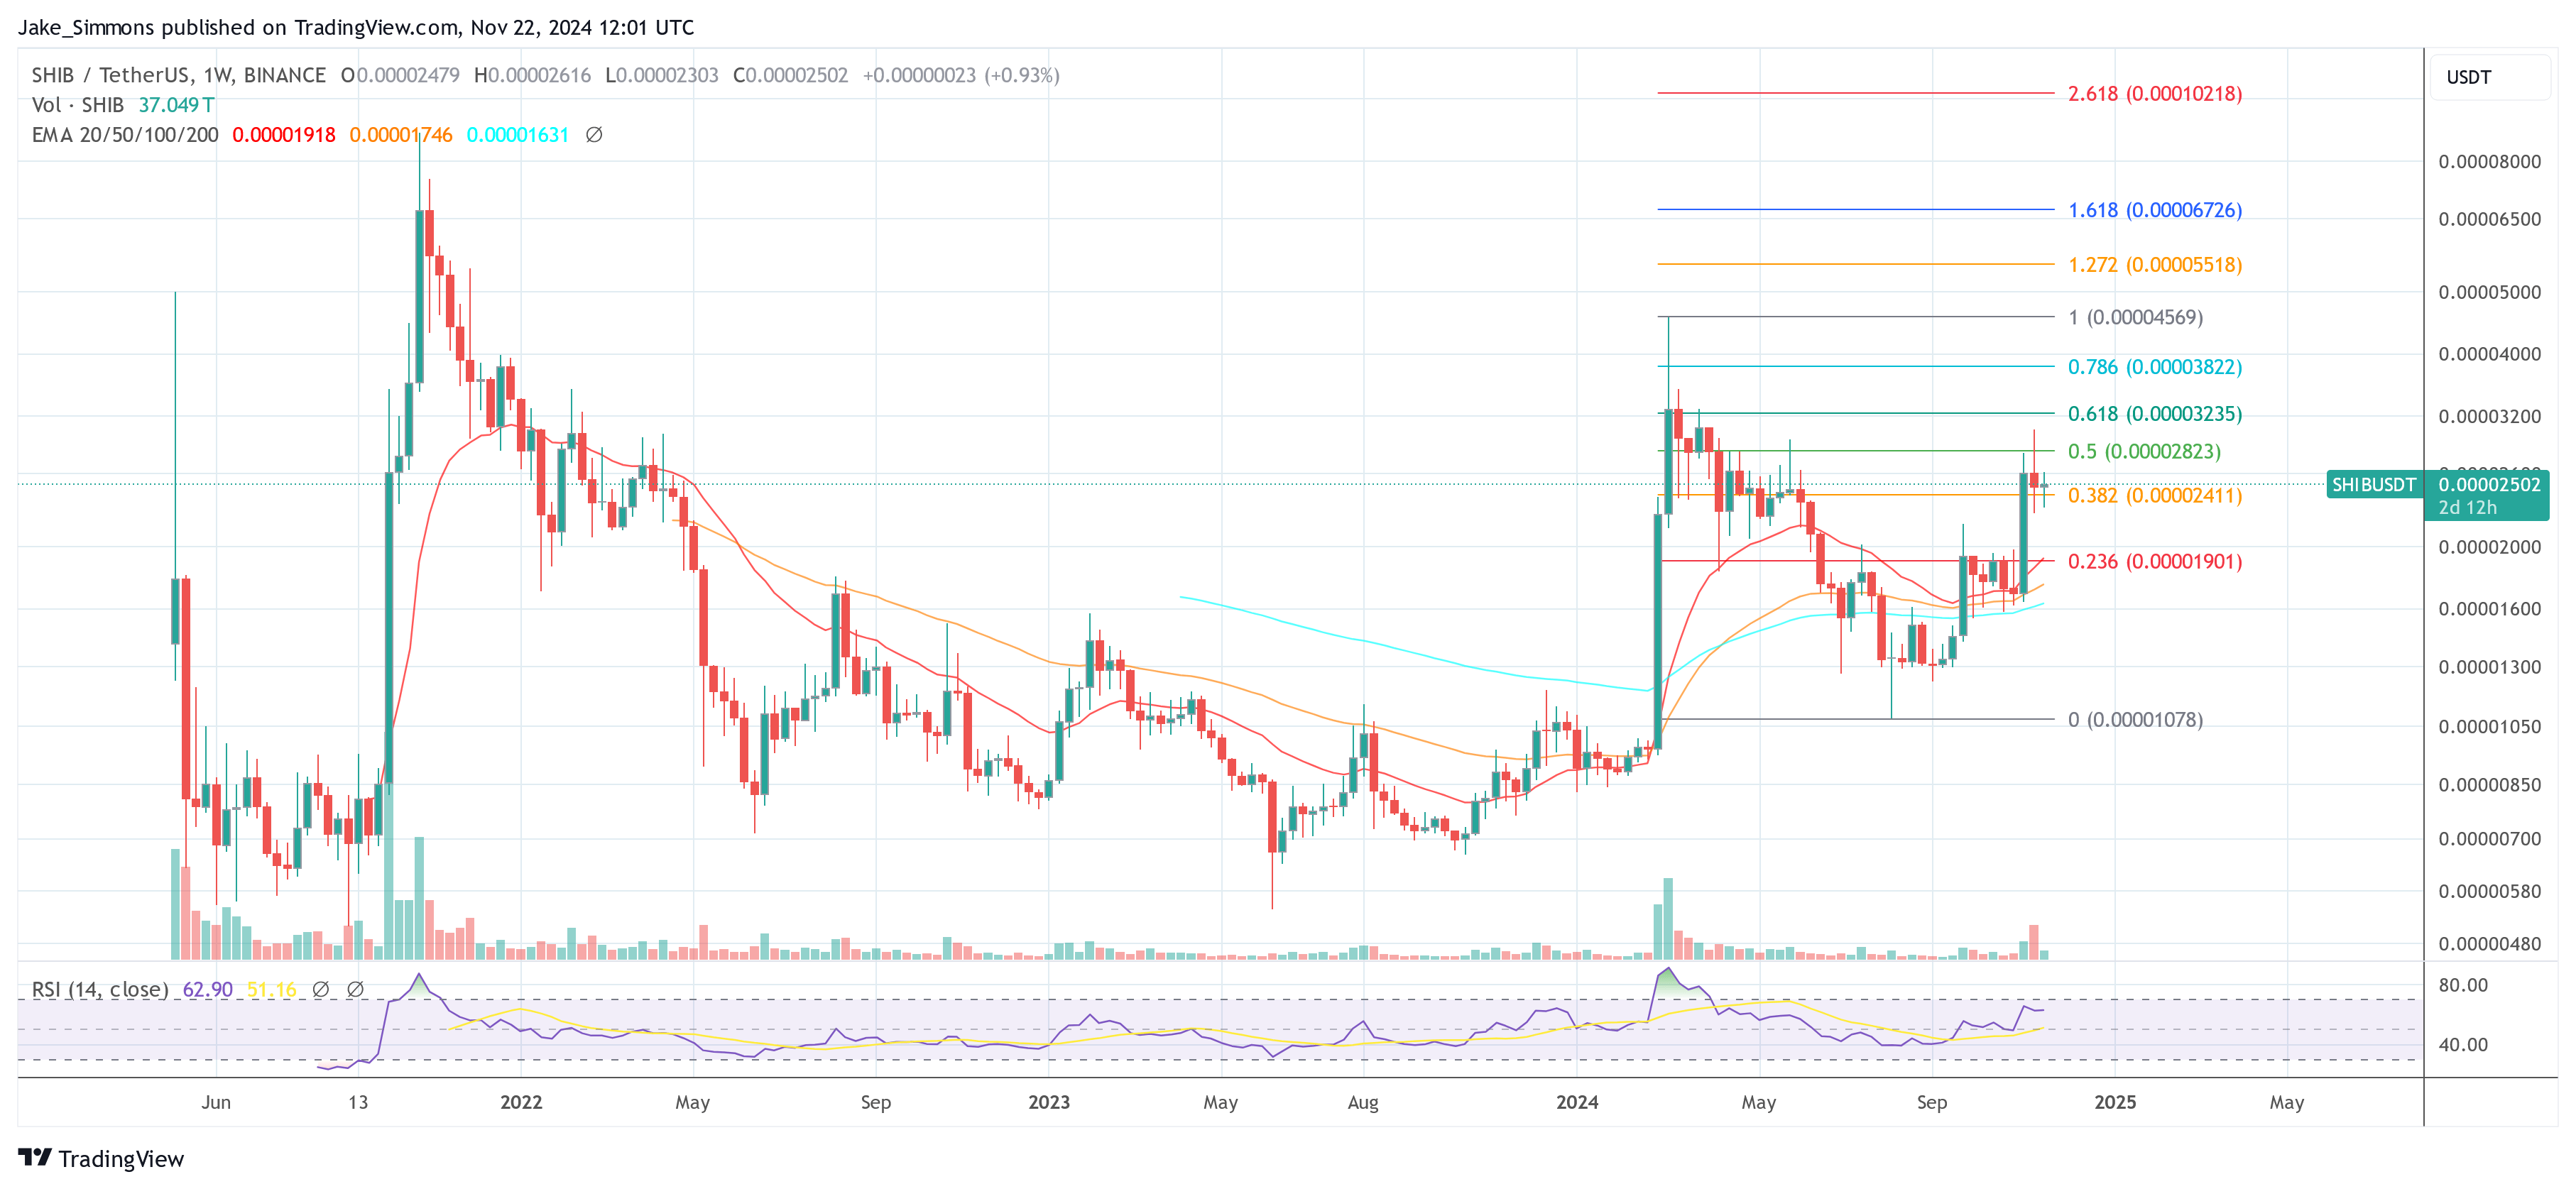Screen dimensions: 2576x1189
Task: Click the EMA red value 0.00001918
Action: (x=284, y=135)
